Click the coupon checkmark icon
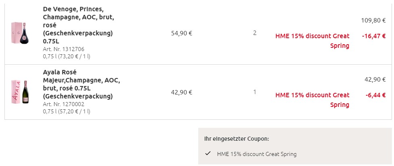Image resolution: width=394 pixels, height=166 pixels. click(208, 154)
